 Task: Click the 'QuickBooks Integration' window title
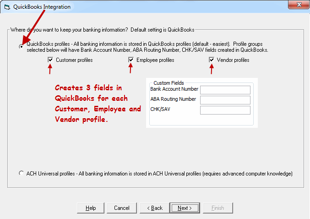coord(42,7)
